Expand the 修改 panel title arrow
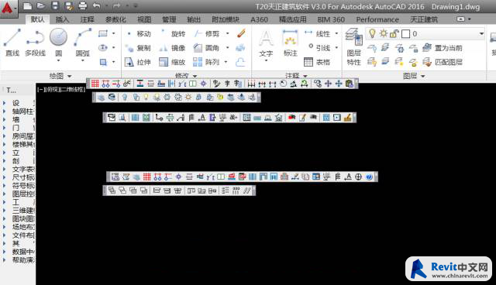Image resolution: width=496 pixels, height=285 pixels. pos(195,76)
